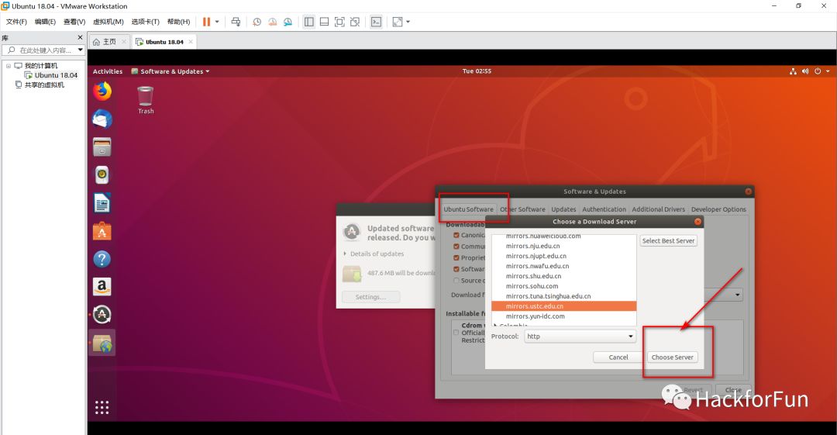The height and width of the screenshot is (435, 837).
Task: Switch to the Developer Options tab
Action: click(718, 209)
